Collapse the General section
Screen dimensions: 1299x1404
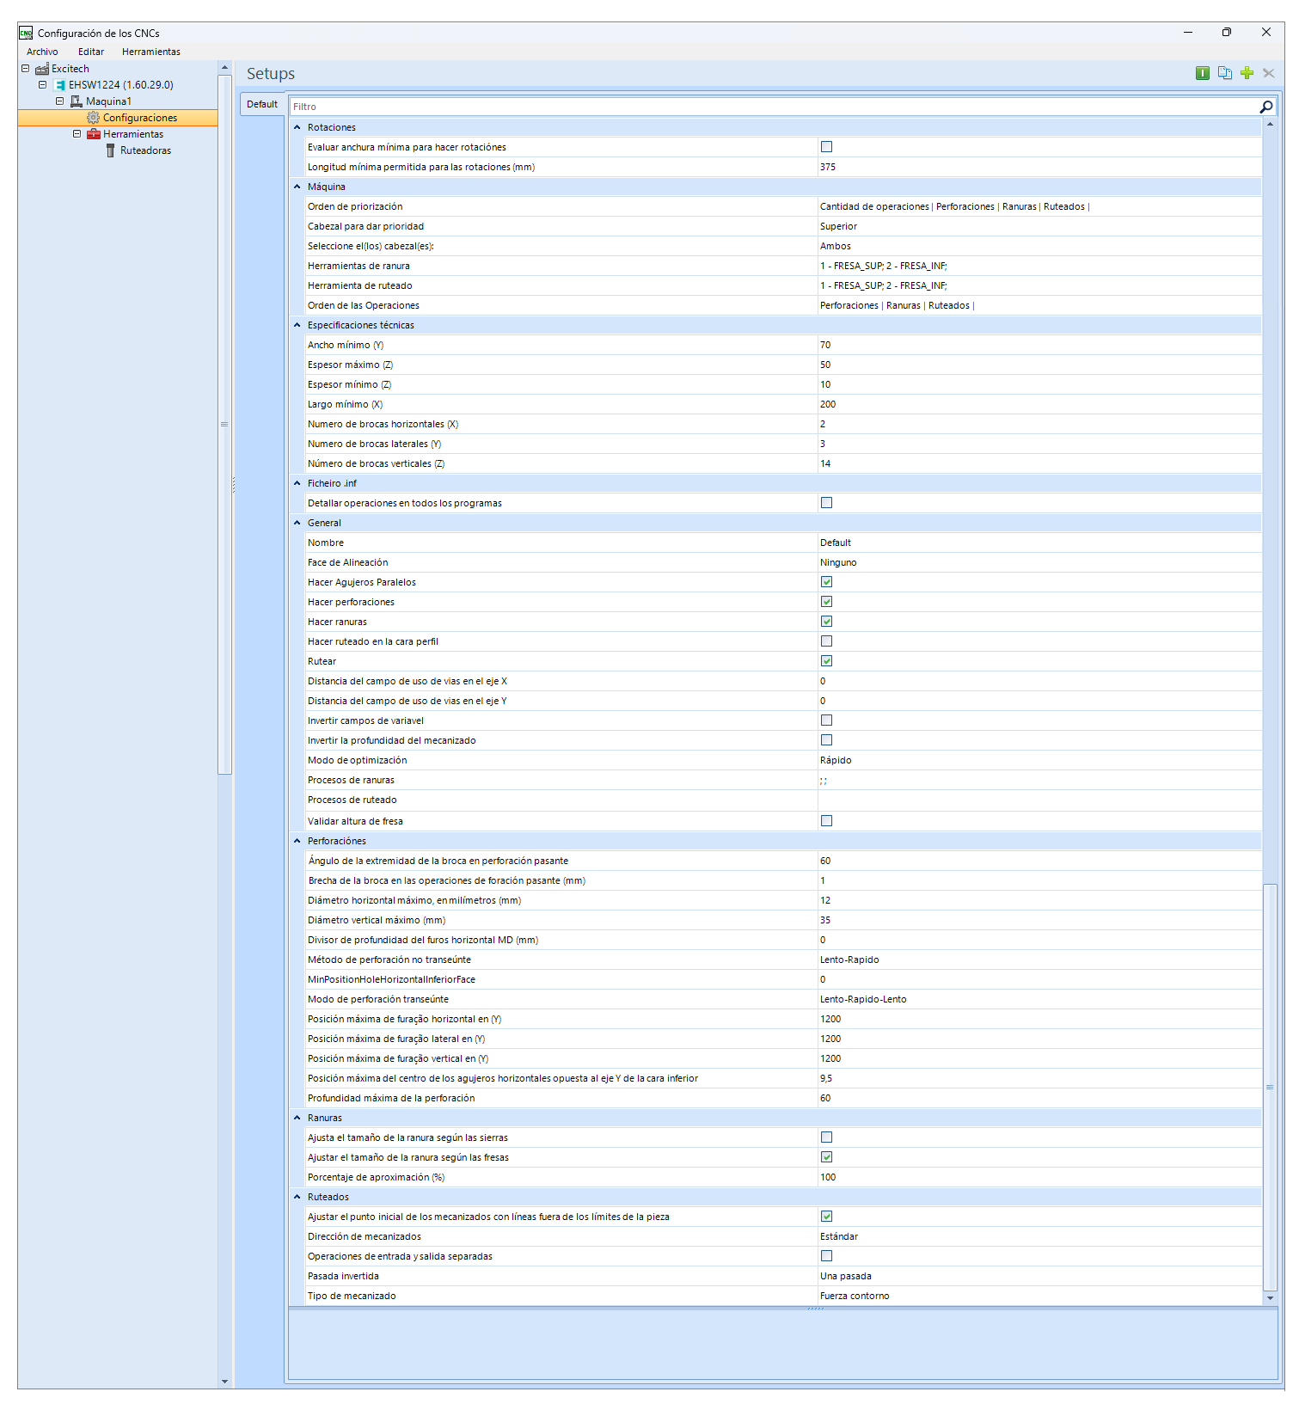coord(297,523)
